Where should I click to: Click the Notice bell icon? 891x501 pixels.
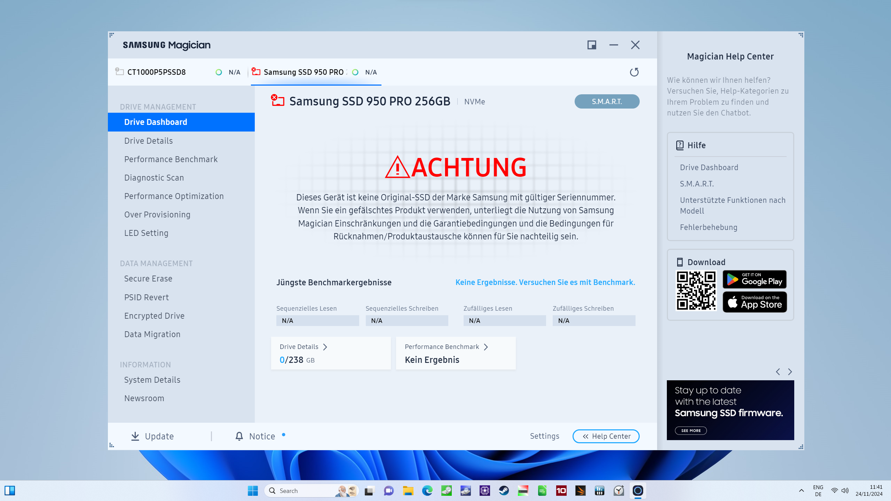point(239,436)
